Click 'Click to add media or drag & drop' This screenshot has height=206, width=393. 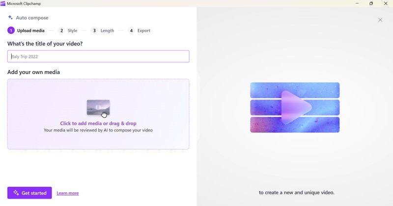(98, 124)
